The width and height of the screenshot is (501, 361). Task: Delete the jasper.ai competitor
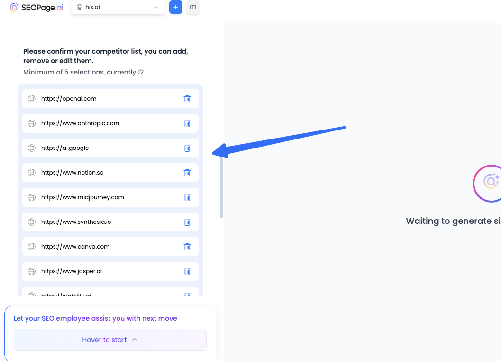pos(187,271)
